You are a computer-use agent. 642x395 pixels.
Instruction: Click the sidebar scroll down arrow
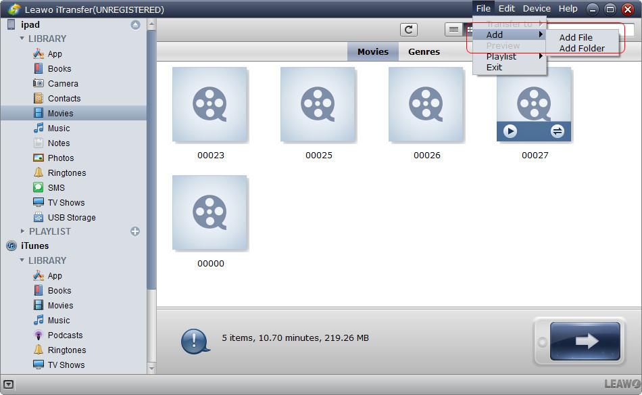pos(151,369)
